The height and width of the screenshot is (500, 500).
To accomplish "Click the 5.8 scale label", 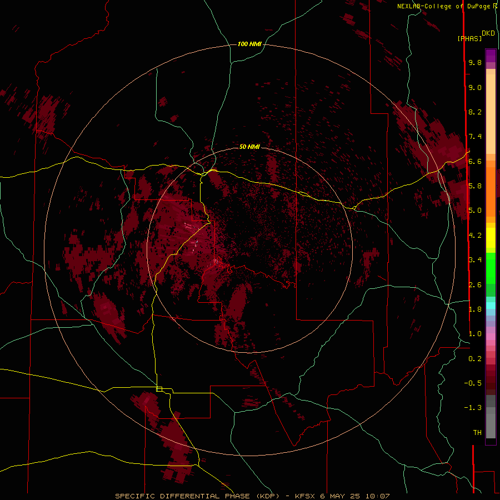I will point(475,186).
